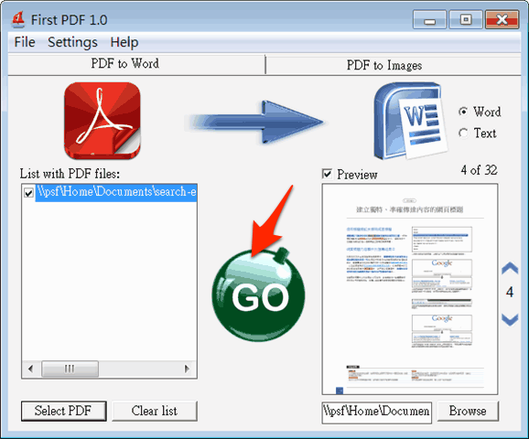
Task: Select the Word output radio button
Action: pos(463,112)
